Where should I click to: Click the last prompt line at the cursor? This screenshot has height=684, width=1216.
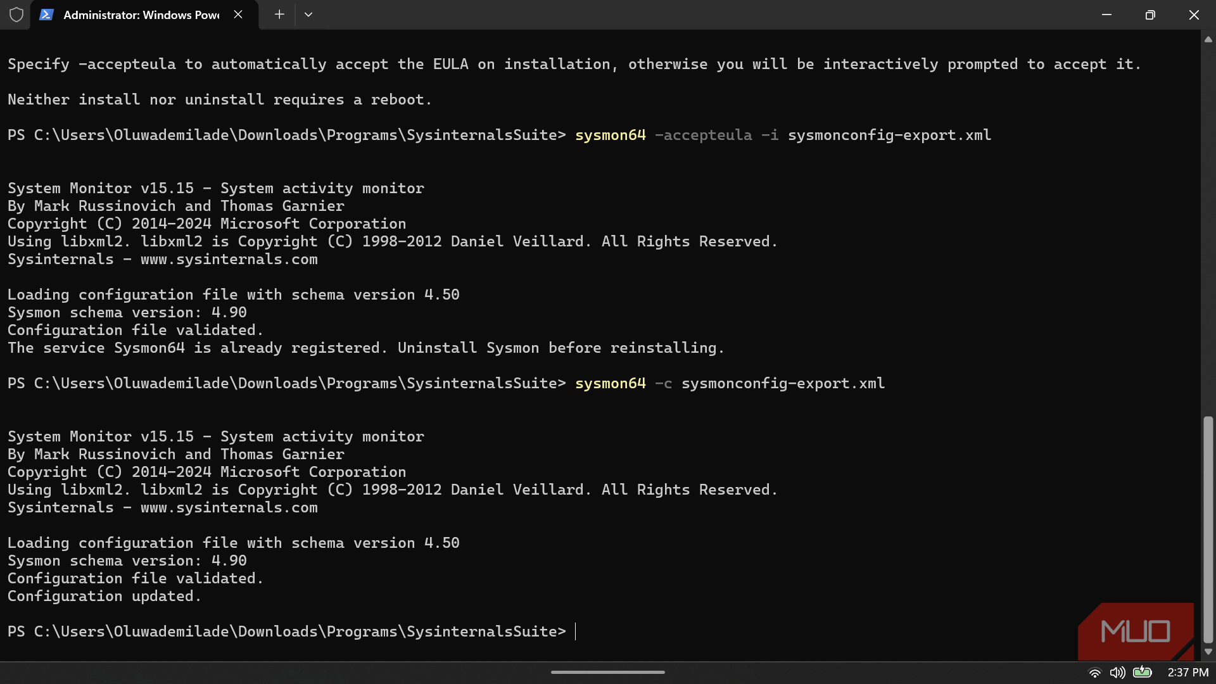(291, 632)
